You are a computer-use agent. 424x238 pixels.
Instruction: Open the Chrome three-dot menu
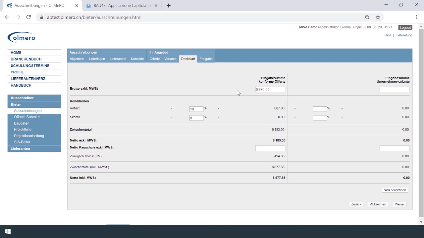(x=417, y=17)
